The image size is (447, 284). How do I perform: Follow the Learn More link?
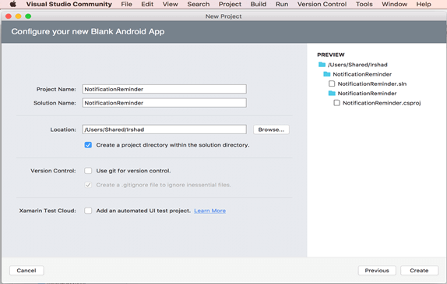pyautogui.click(x=209, y=211)
